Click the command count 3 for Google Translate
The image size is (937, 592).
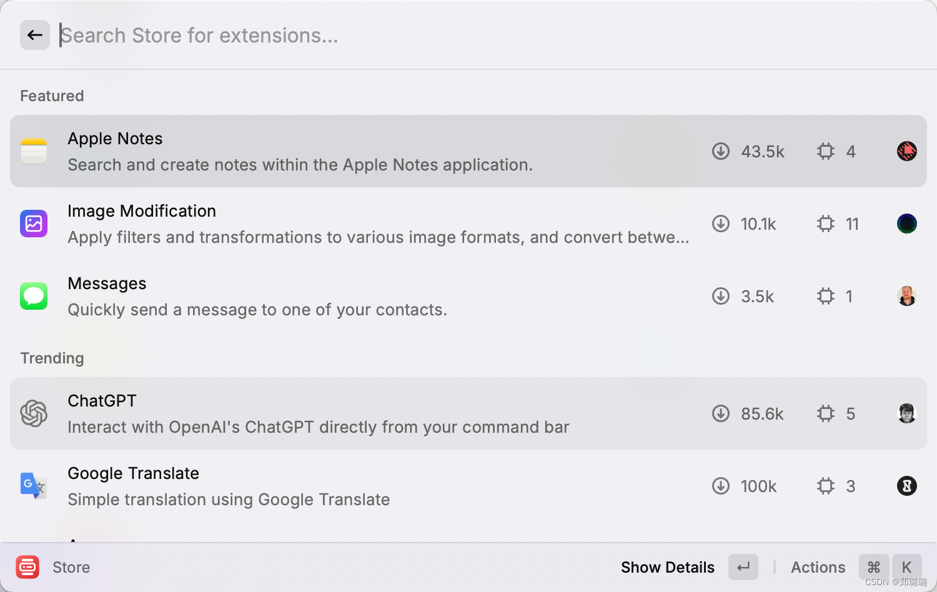pos(851,486)
